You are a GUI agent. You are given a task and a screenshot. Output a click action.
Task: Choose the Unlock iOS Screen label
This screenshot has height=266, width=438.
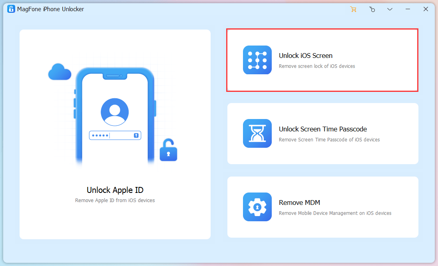(305, 56)
